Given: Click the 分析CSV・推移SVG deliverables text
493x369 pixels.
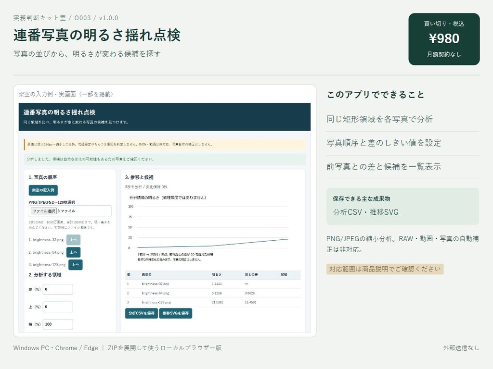Looking at the screenshot, I should tap(366, 212).
